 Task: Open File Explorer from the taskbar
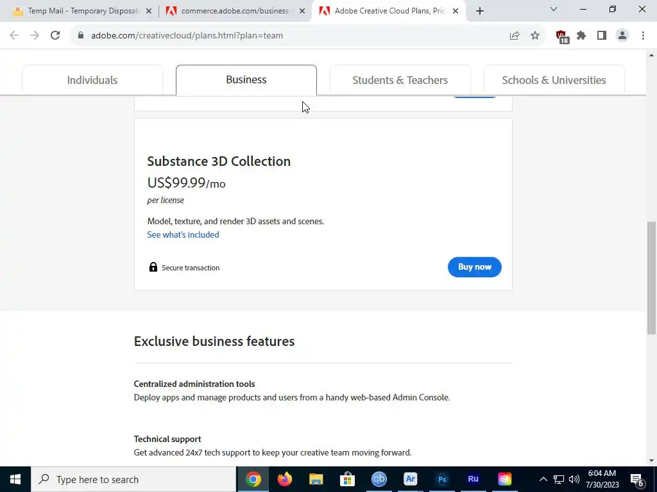[316, 479]
